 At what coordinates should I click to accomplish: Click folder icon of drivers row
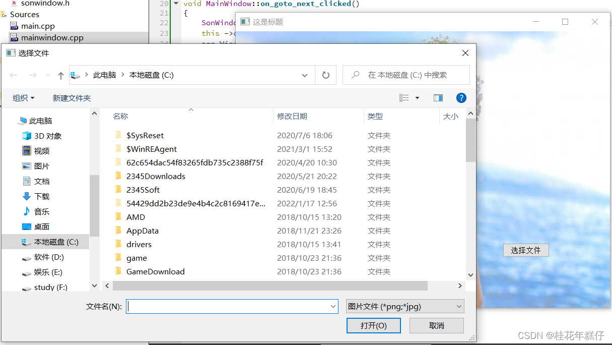point(118,244)
